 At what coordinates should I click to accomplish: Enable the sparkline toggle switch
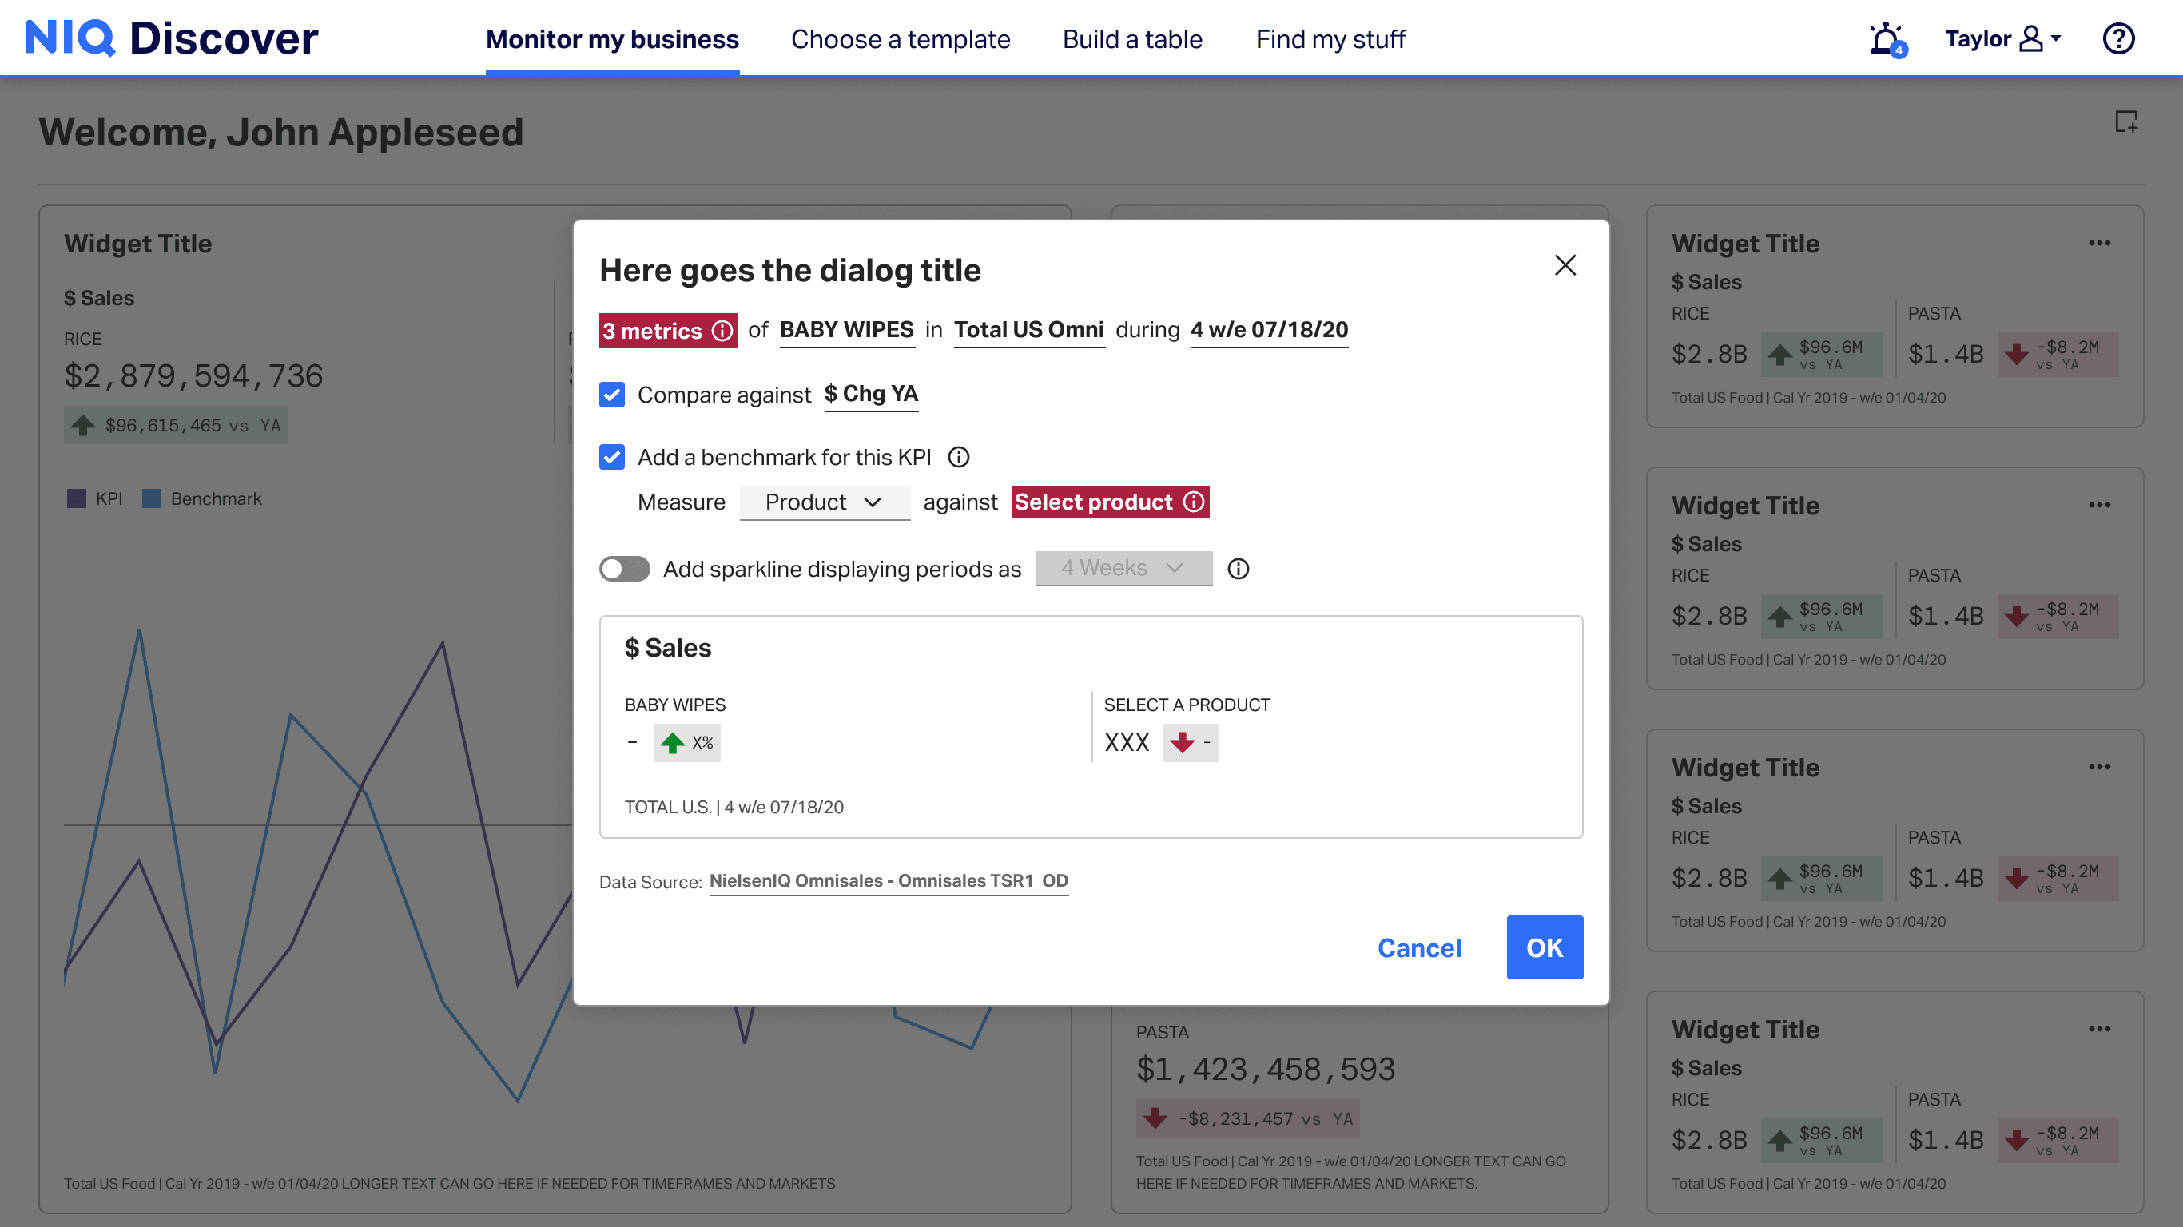coord(625,569)
